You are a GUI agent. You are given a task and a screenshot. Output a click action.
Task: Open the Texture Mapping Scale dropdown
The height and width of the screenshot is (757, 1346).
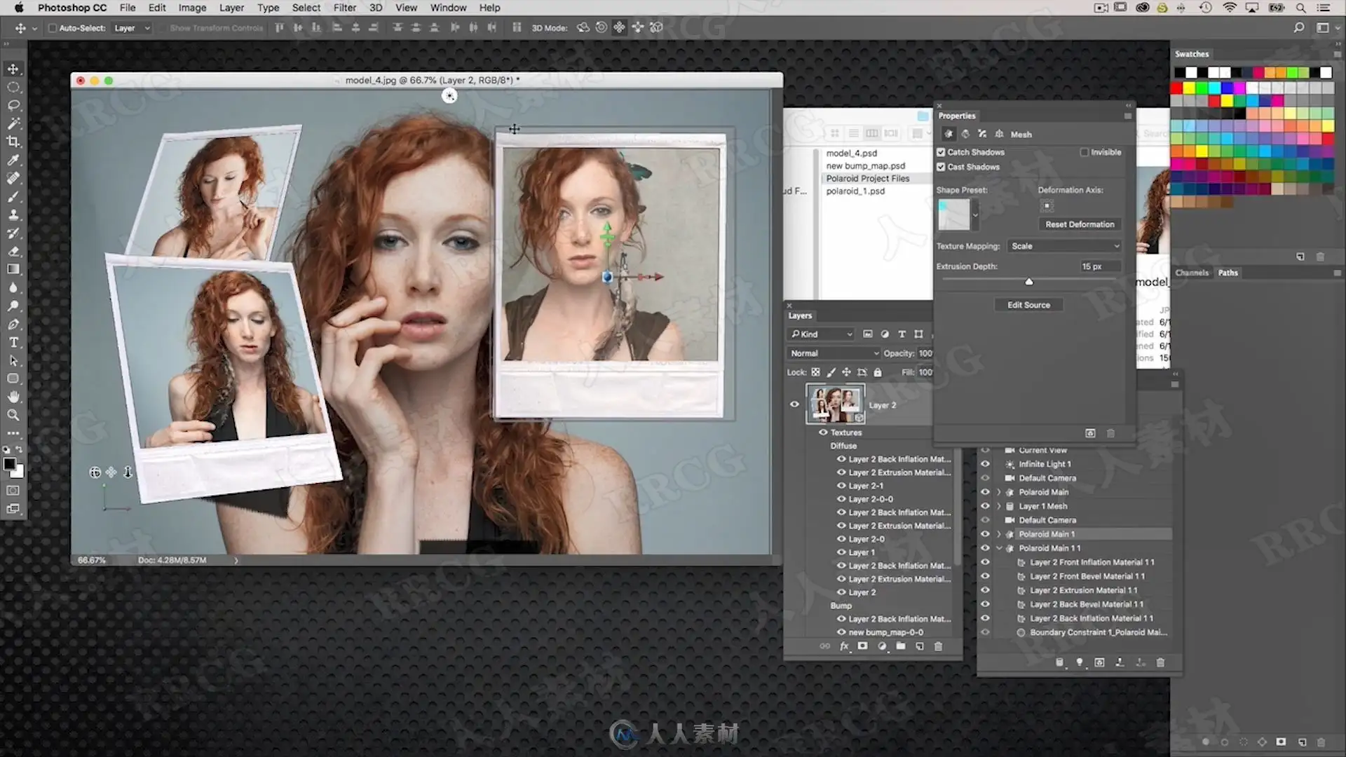point(1064,246)
